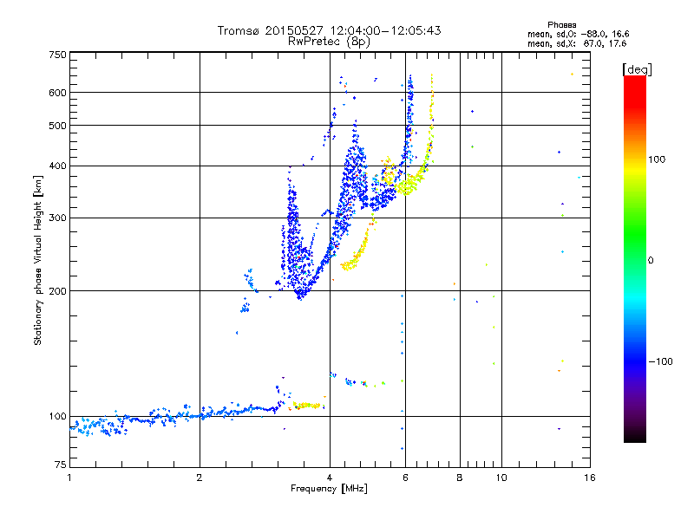Click the y-axis label '200'
This screenshot has height=520, width=694.
point(57,291)
